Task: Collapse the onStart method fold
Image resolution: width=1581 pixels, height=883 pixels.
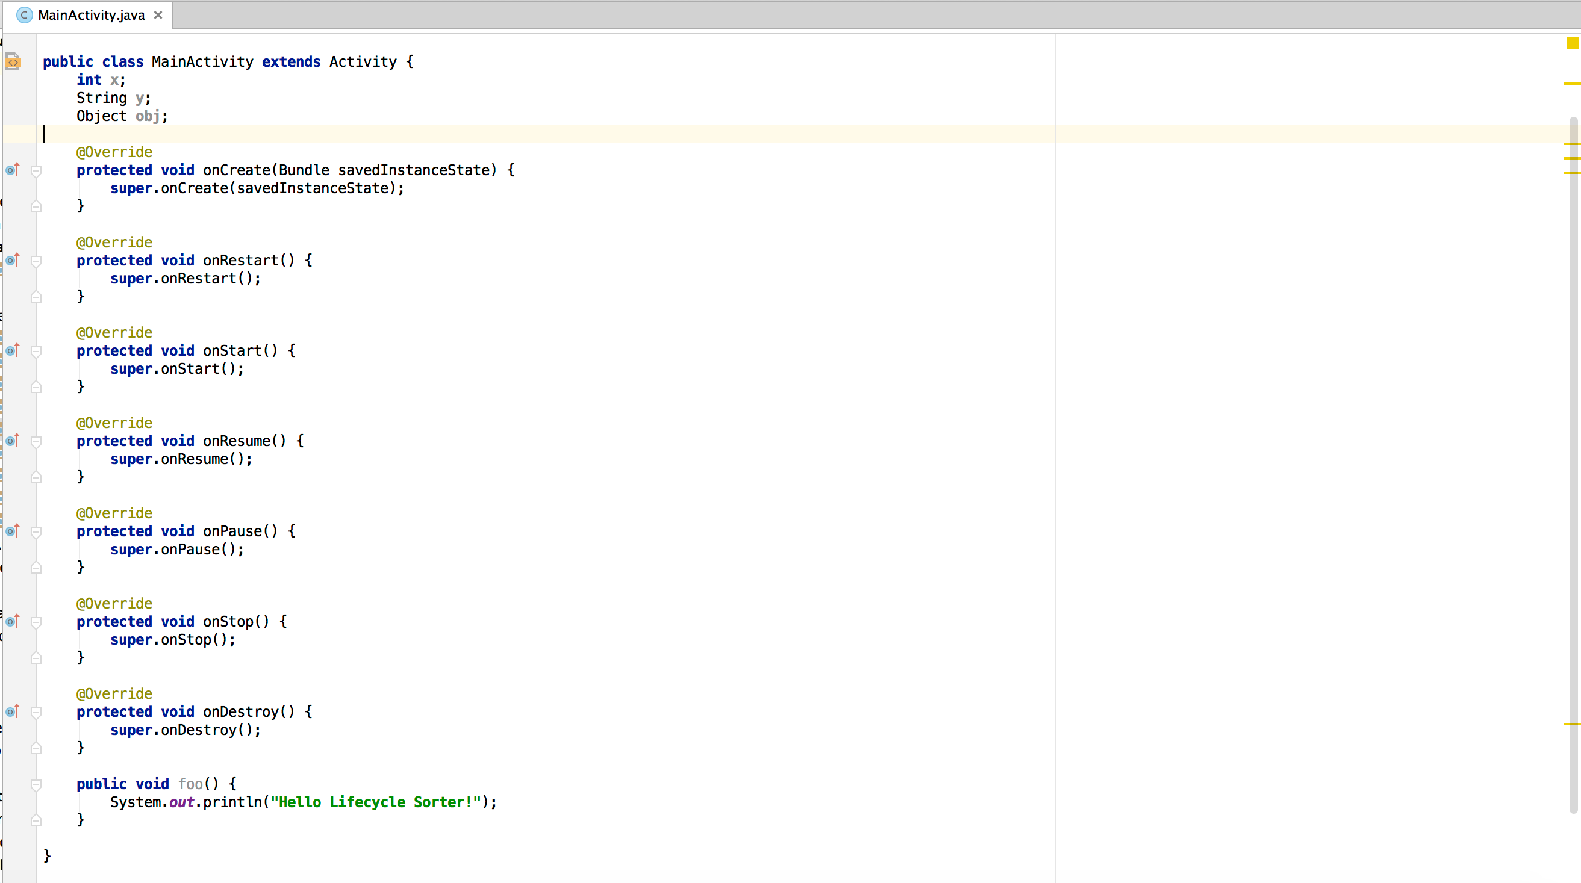Action: coord(36,351)
